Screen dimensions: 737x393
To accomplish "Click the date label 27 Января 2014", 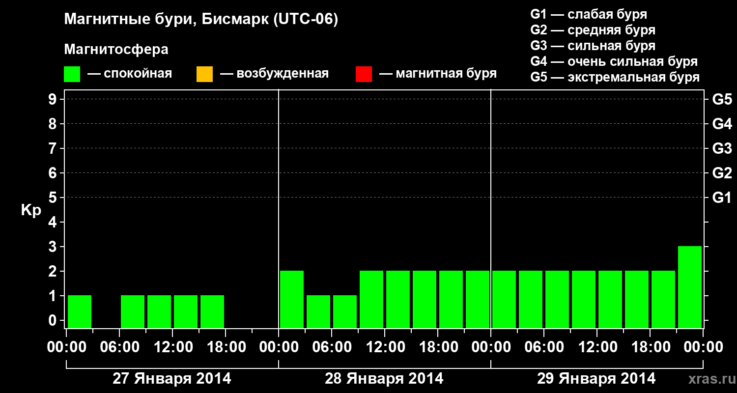I will 172,379.
